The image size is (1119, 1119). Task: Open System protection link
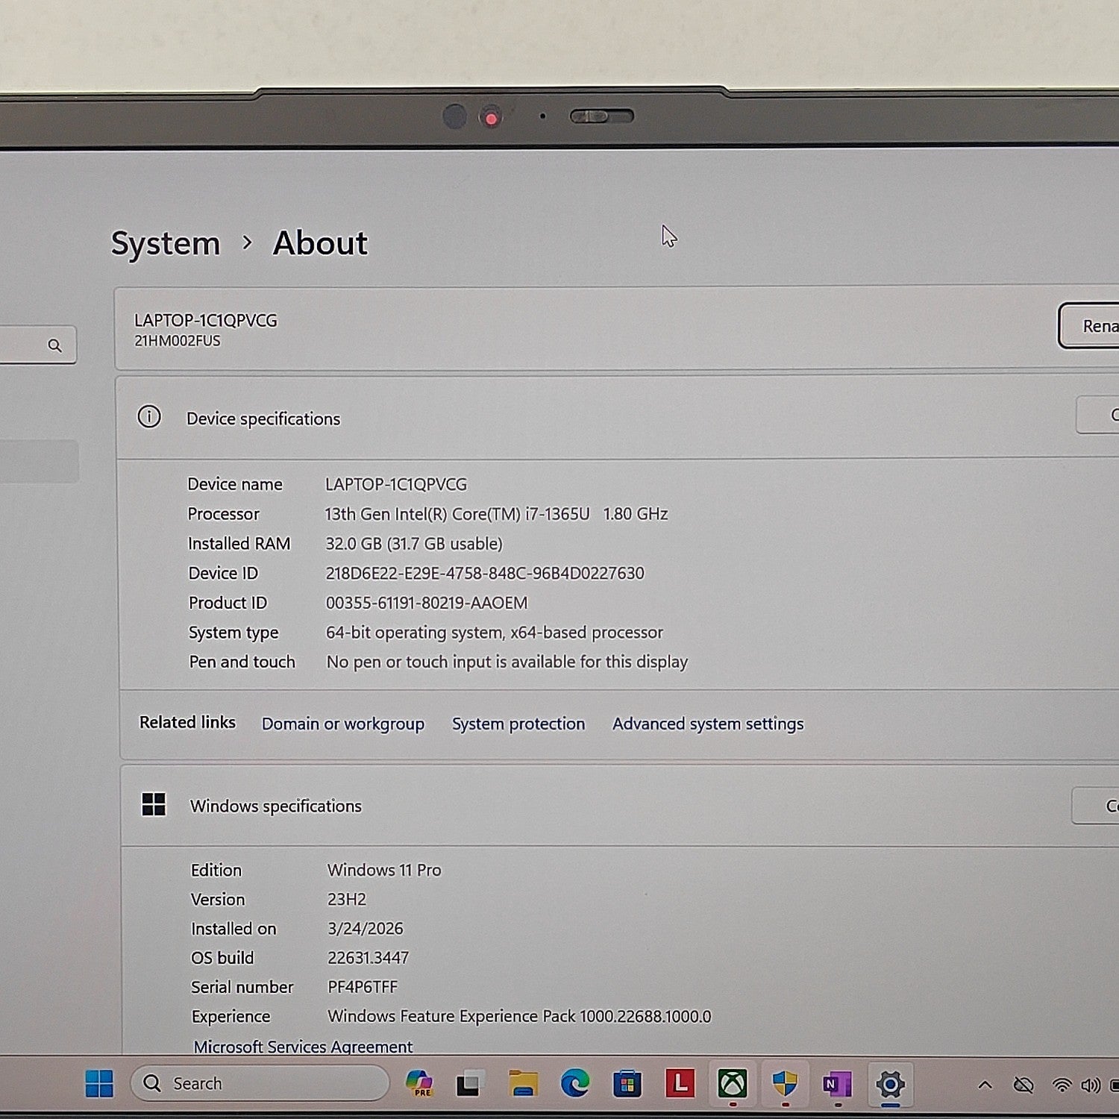coord(518,724)
